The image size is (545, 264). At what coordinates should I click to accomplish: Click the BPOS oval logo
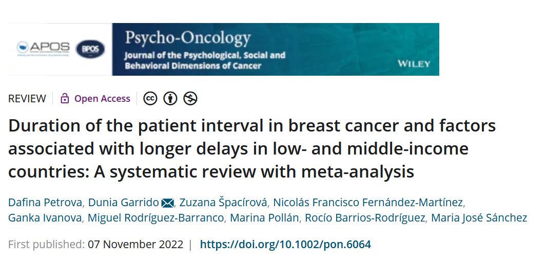(90, 50)
